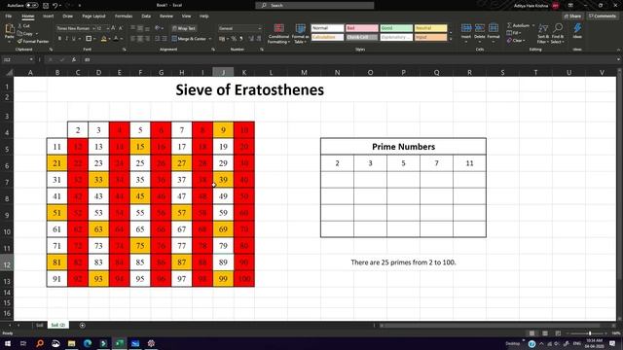Click in the top Search box
The image size is (623, 350).
click(314, 5)
